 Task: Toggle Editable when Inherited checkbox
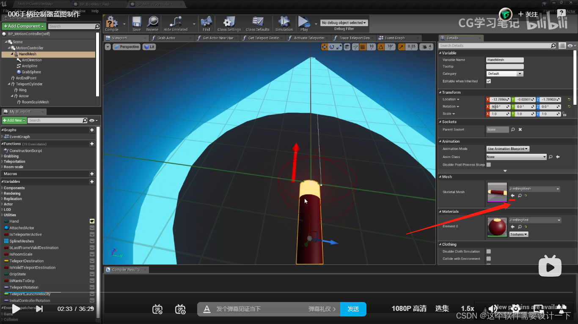(489, 81)
